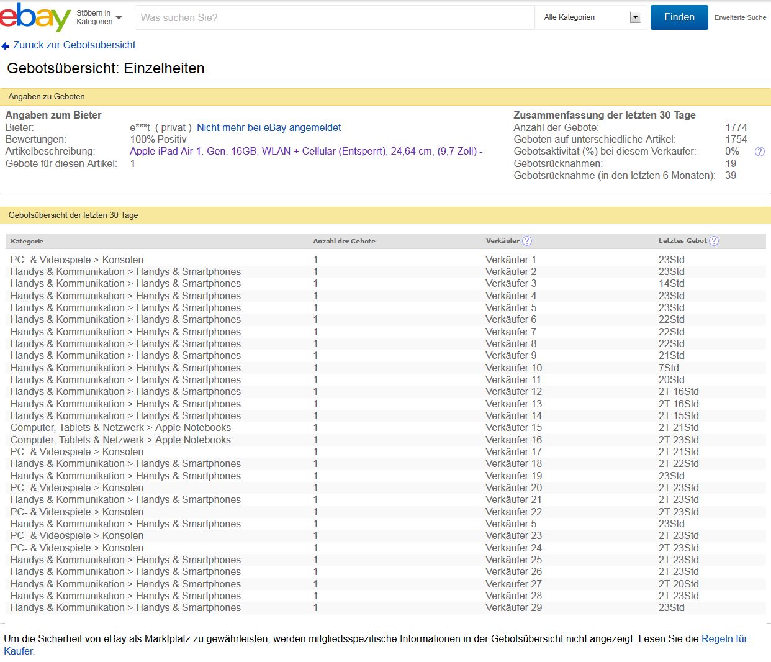Go back via Zurück zur Gebotsübersicht link
Image resolution: width=771 pixels, height=662 pixels.
[74, 45]
